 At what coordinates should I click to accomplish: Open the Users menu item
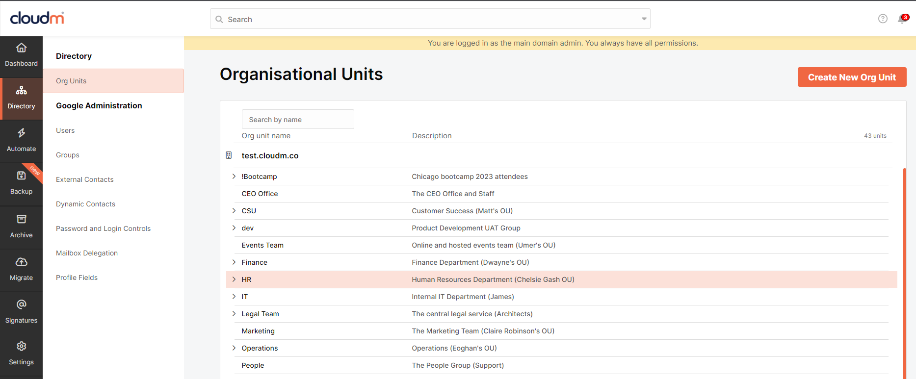point(65,130)
